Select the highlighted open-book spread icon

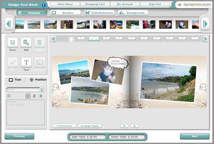(94, 39)
